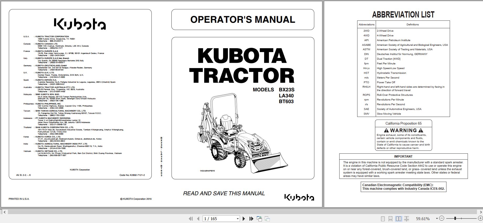Click the zoom slider handle

(x=455, y=218)
